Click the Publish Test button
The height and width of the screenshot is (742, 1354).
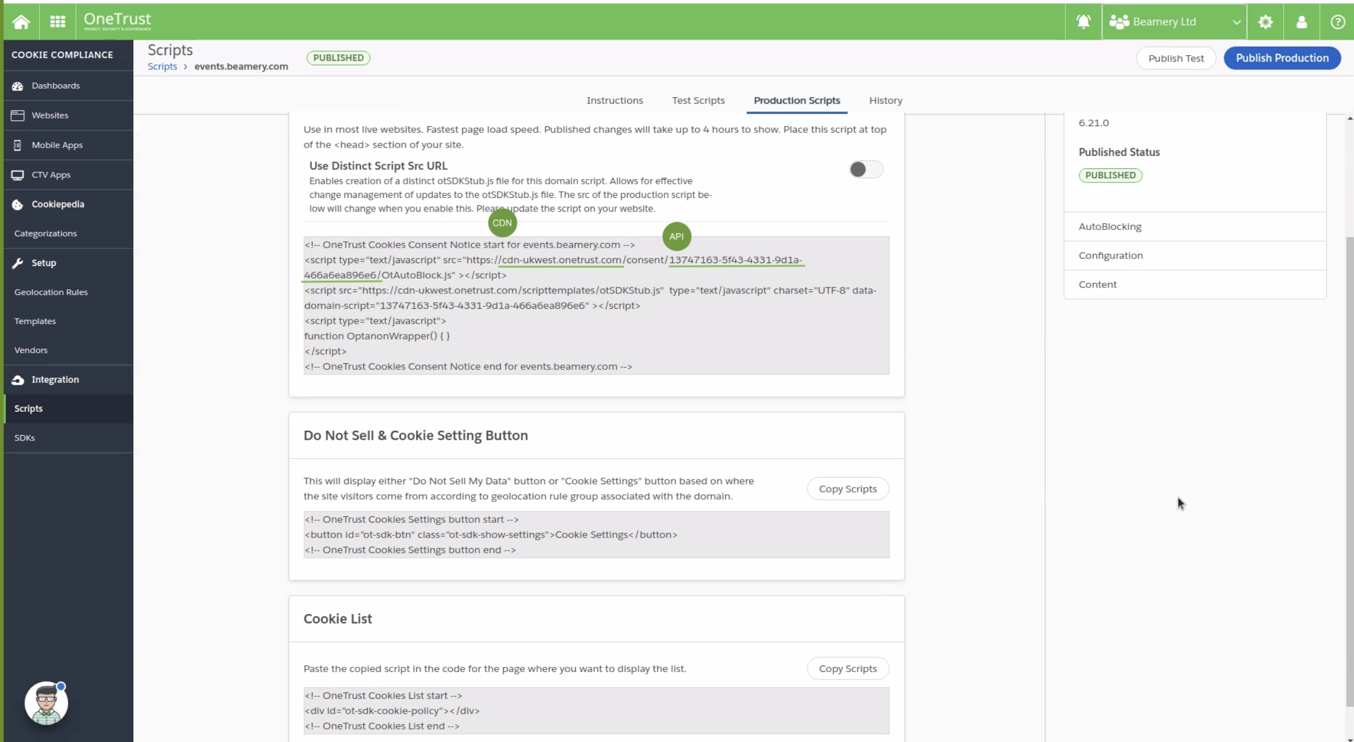click(x=1176, y=58)
